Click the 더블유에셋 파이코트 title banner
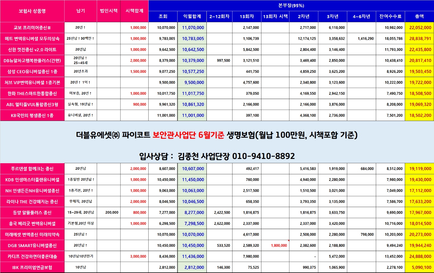The width and height of the screenshot is (434, 273). 217,135
